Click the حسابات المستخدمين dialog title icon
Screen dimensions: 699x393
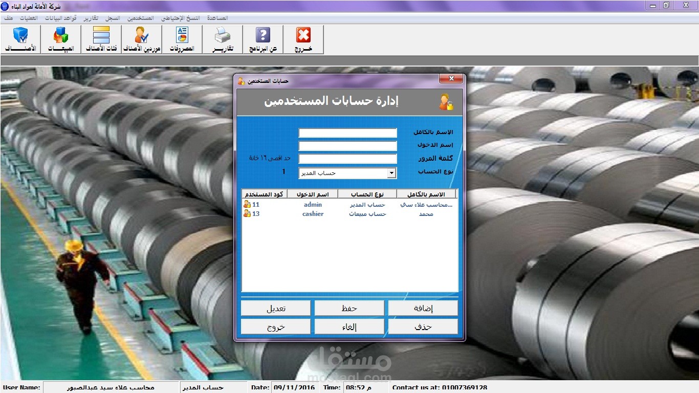(241, 81)
